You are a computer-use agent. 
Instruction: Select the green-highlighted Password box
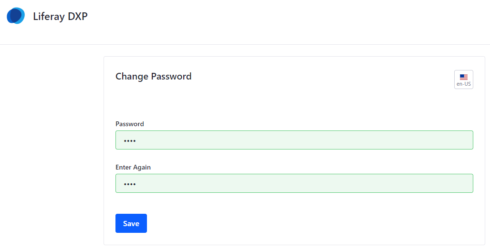tap(294, 140)
